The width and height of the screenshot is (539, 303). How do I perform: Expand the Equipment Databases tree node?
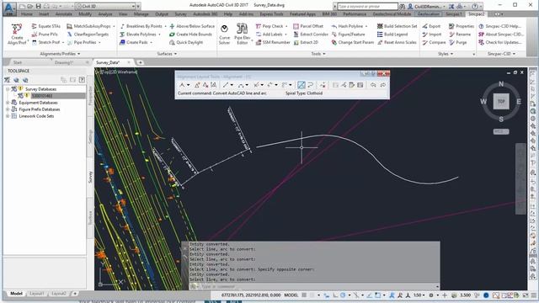point(8,103)
